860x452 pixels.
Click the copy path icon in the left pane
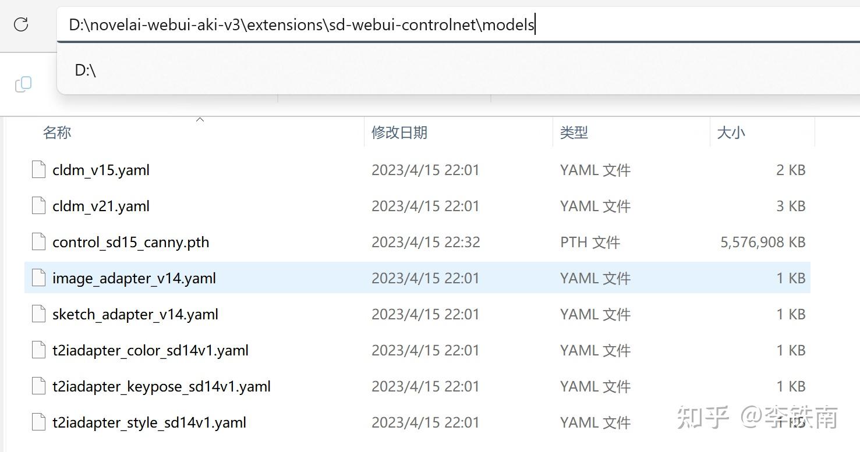tap(23, 84)
